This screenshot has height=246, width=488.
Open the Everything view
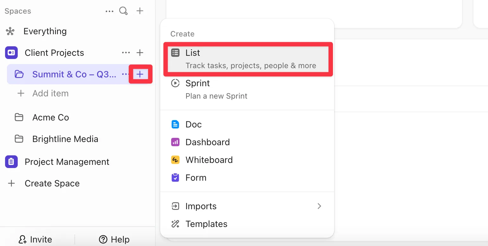[x=45, y=31]
